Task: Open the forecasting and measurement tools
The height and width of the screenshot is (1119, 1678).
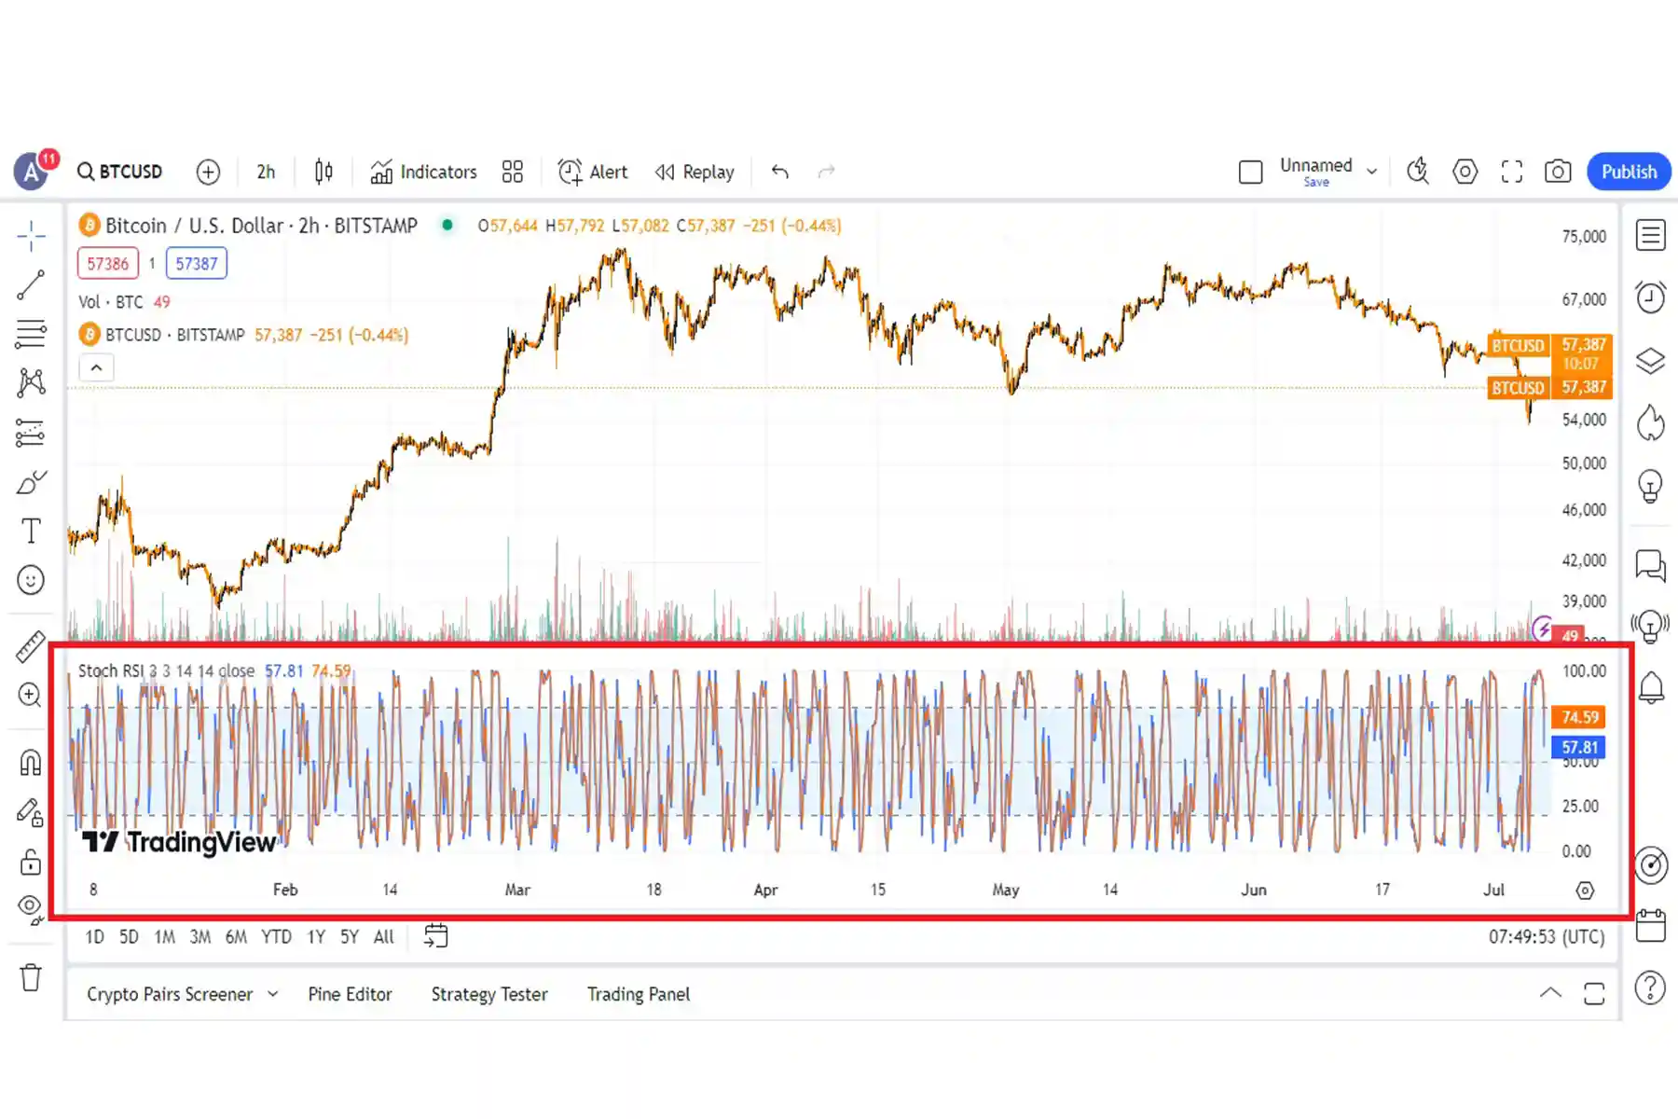Action: (31, 433)
